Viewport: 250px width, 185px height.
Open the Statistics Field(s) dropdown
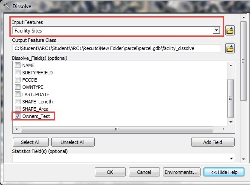[231, 159]
